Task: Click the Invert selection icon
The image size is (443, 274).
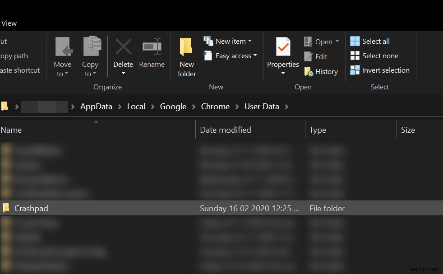Action: (x=355, y=70)
